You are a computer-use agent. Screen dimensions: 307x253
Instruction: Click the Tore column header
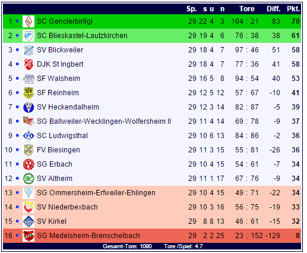pos(247,9)
